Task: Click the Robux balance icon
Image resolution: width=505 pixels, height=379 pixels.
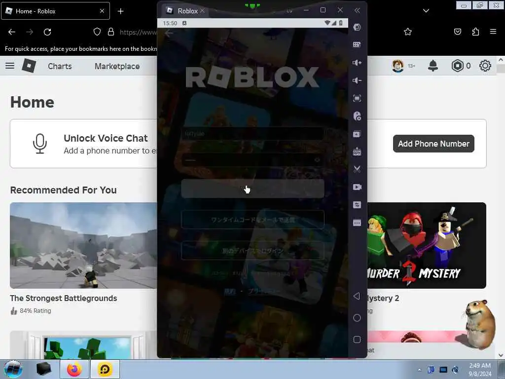Action: pyautogui.click(x=457, y=66)
